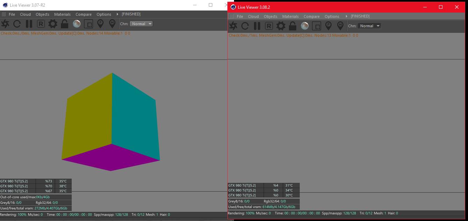This screenshot has width=468, height=221.
Task: Maximize the Live Viewer 3.08.2 window
Action: 441,7
